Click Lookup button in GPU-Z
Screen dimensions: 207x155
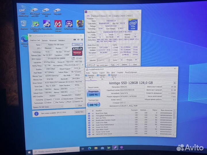click(77, 44)
